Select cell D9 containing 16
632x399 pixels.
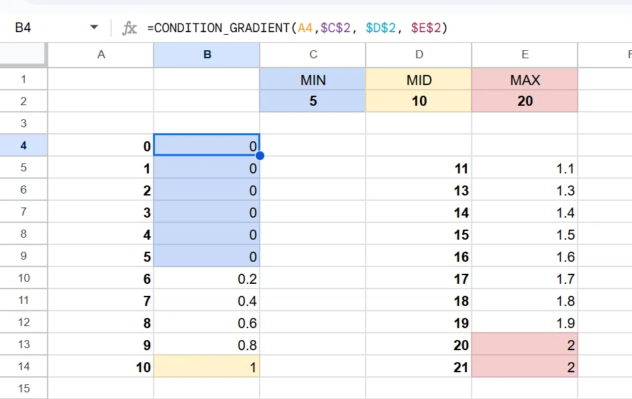click(419, 256)
